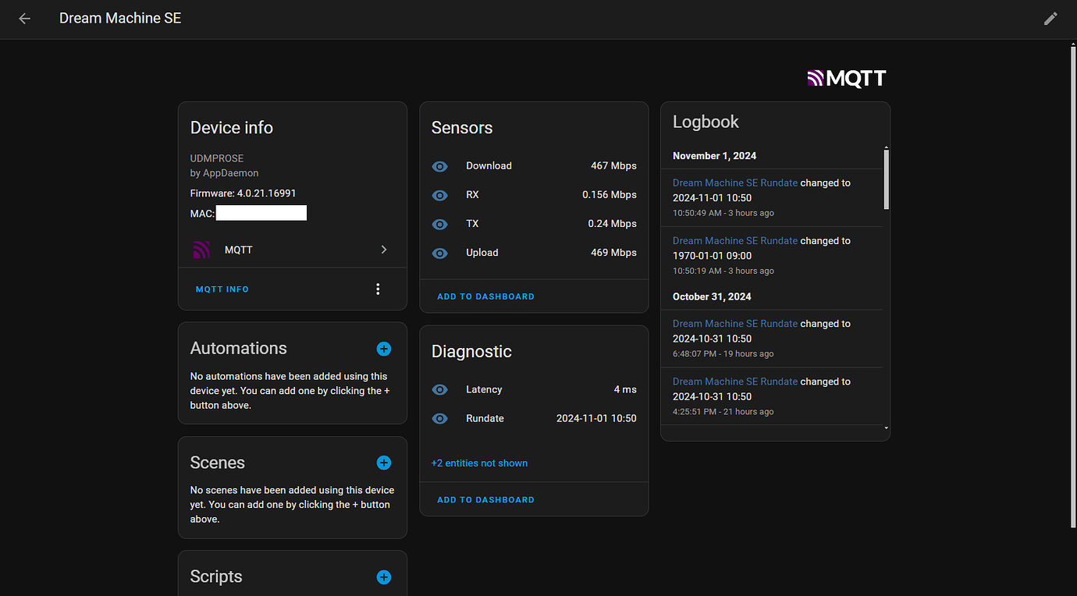Click the MAC address input field

point(261,212)
